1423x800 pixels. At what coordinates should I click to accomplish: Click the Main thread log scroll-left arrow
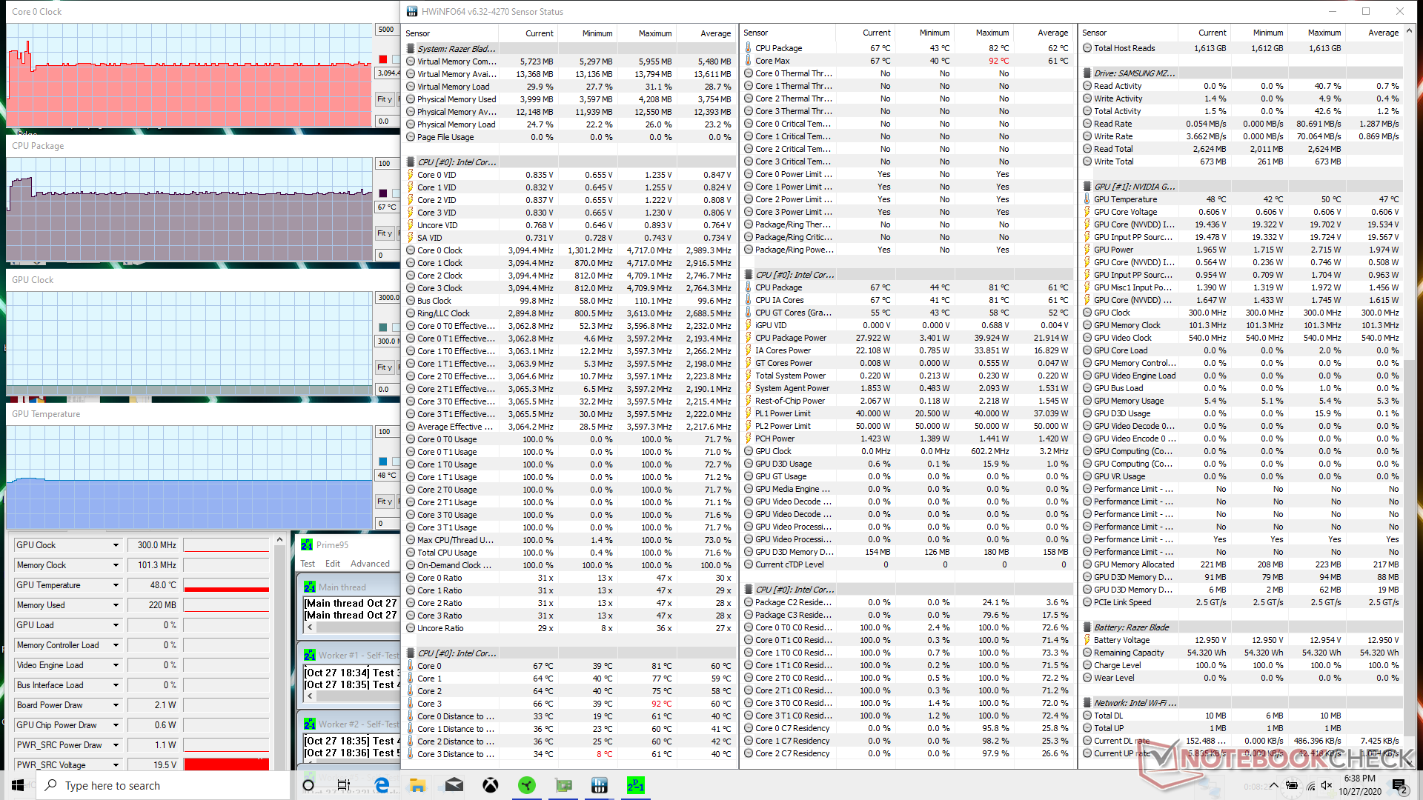[x=310, y=627]
